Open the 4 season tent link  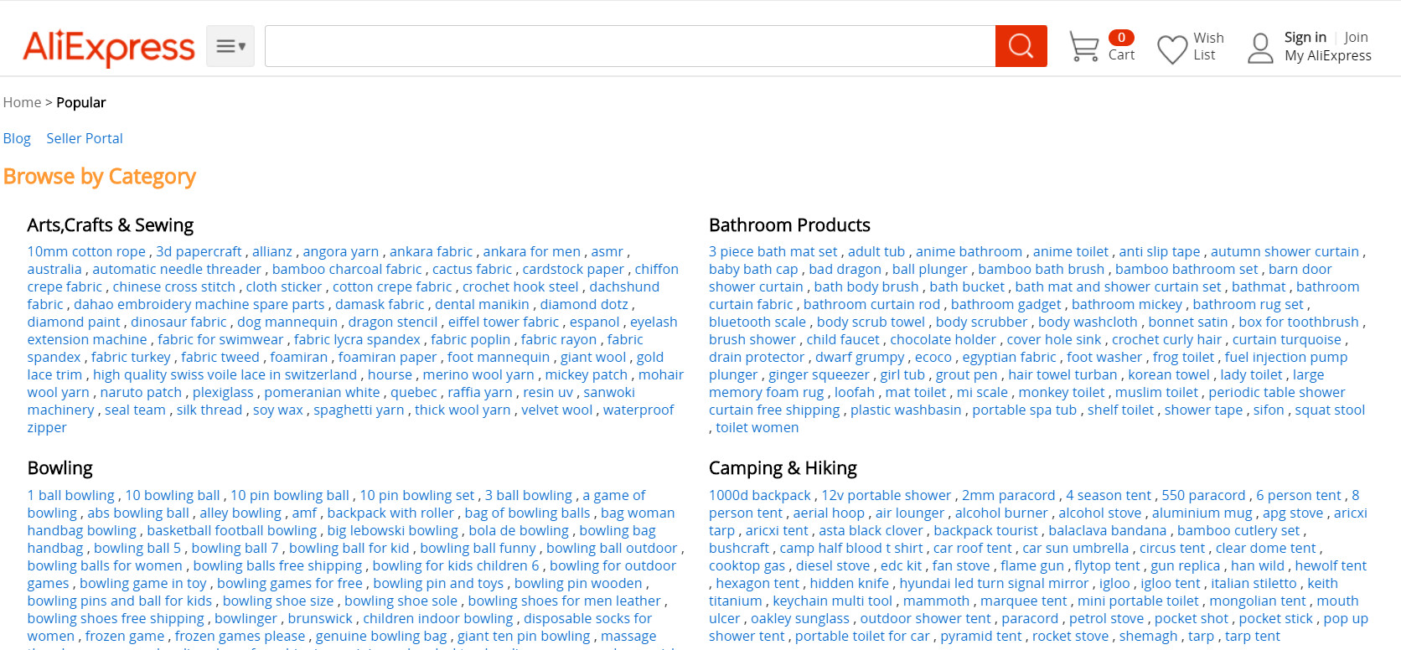1109,495
